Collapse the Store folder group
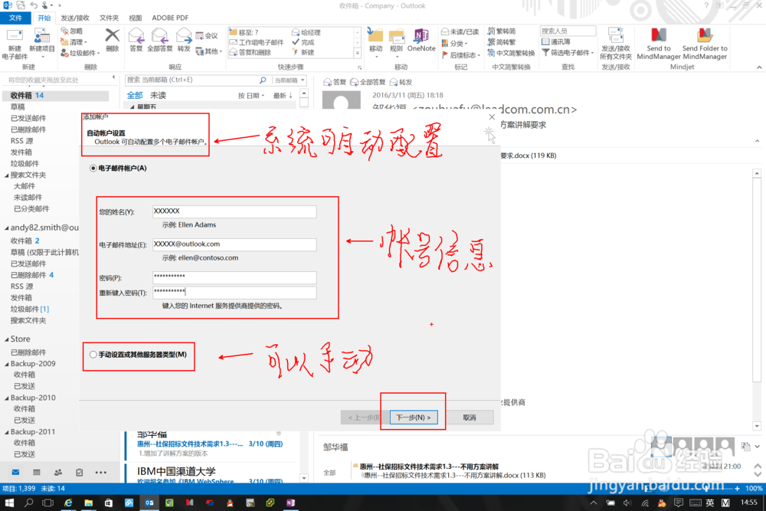766x511 pixels. (x=7, y=339)
